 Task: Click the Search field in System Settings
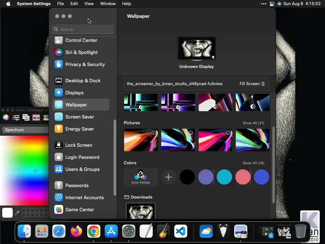[x=83, y=29]
